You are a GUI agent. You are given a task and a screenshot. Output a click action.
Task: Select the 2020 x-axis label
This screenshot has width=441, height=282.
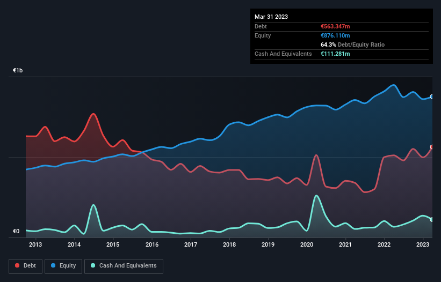[307, 244]
